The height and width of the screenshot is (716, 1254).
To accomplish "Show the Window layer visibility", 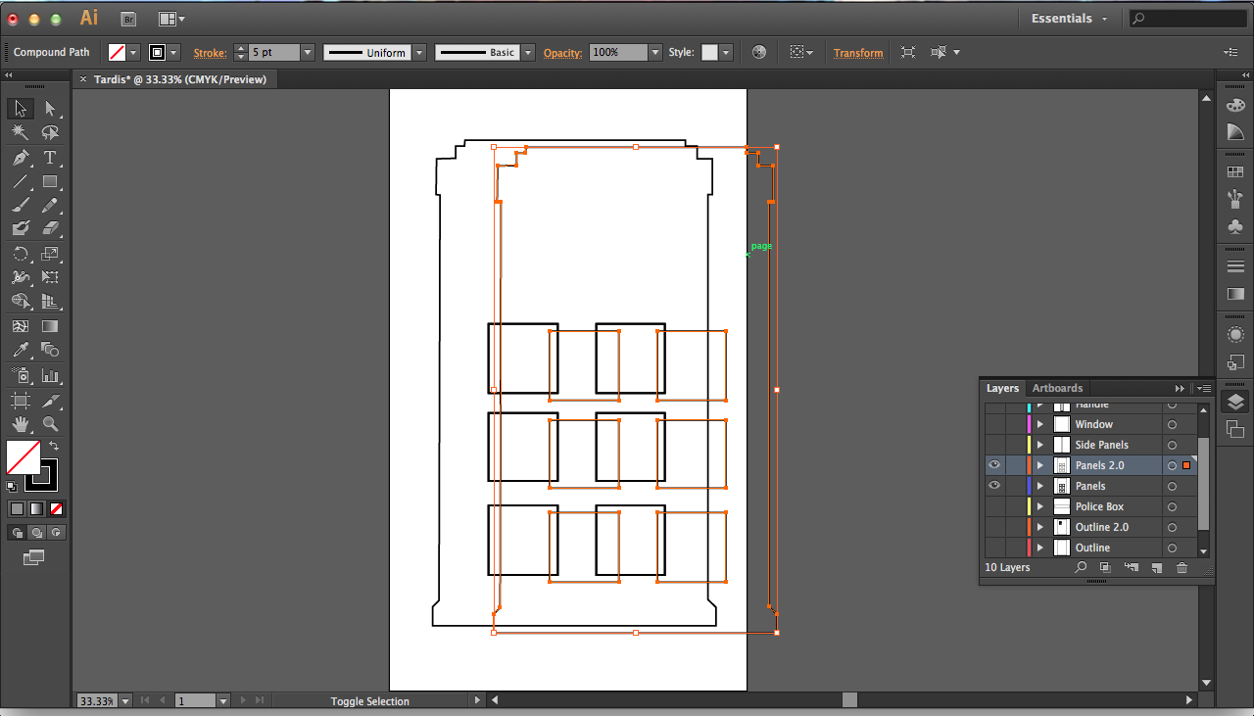I will click(994, 424).
